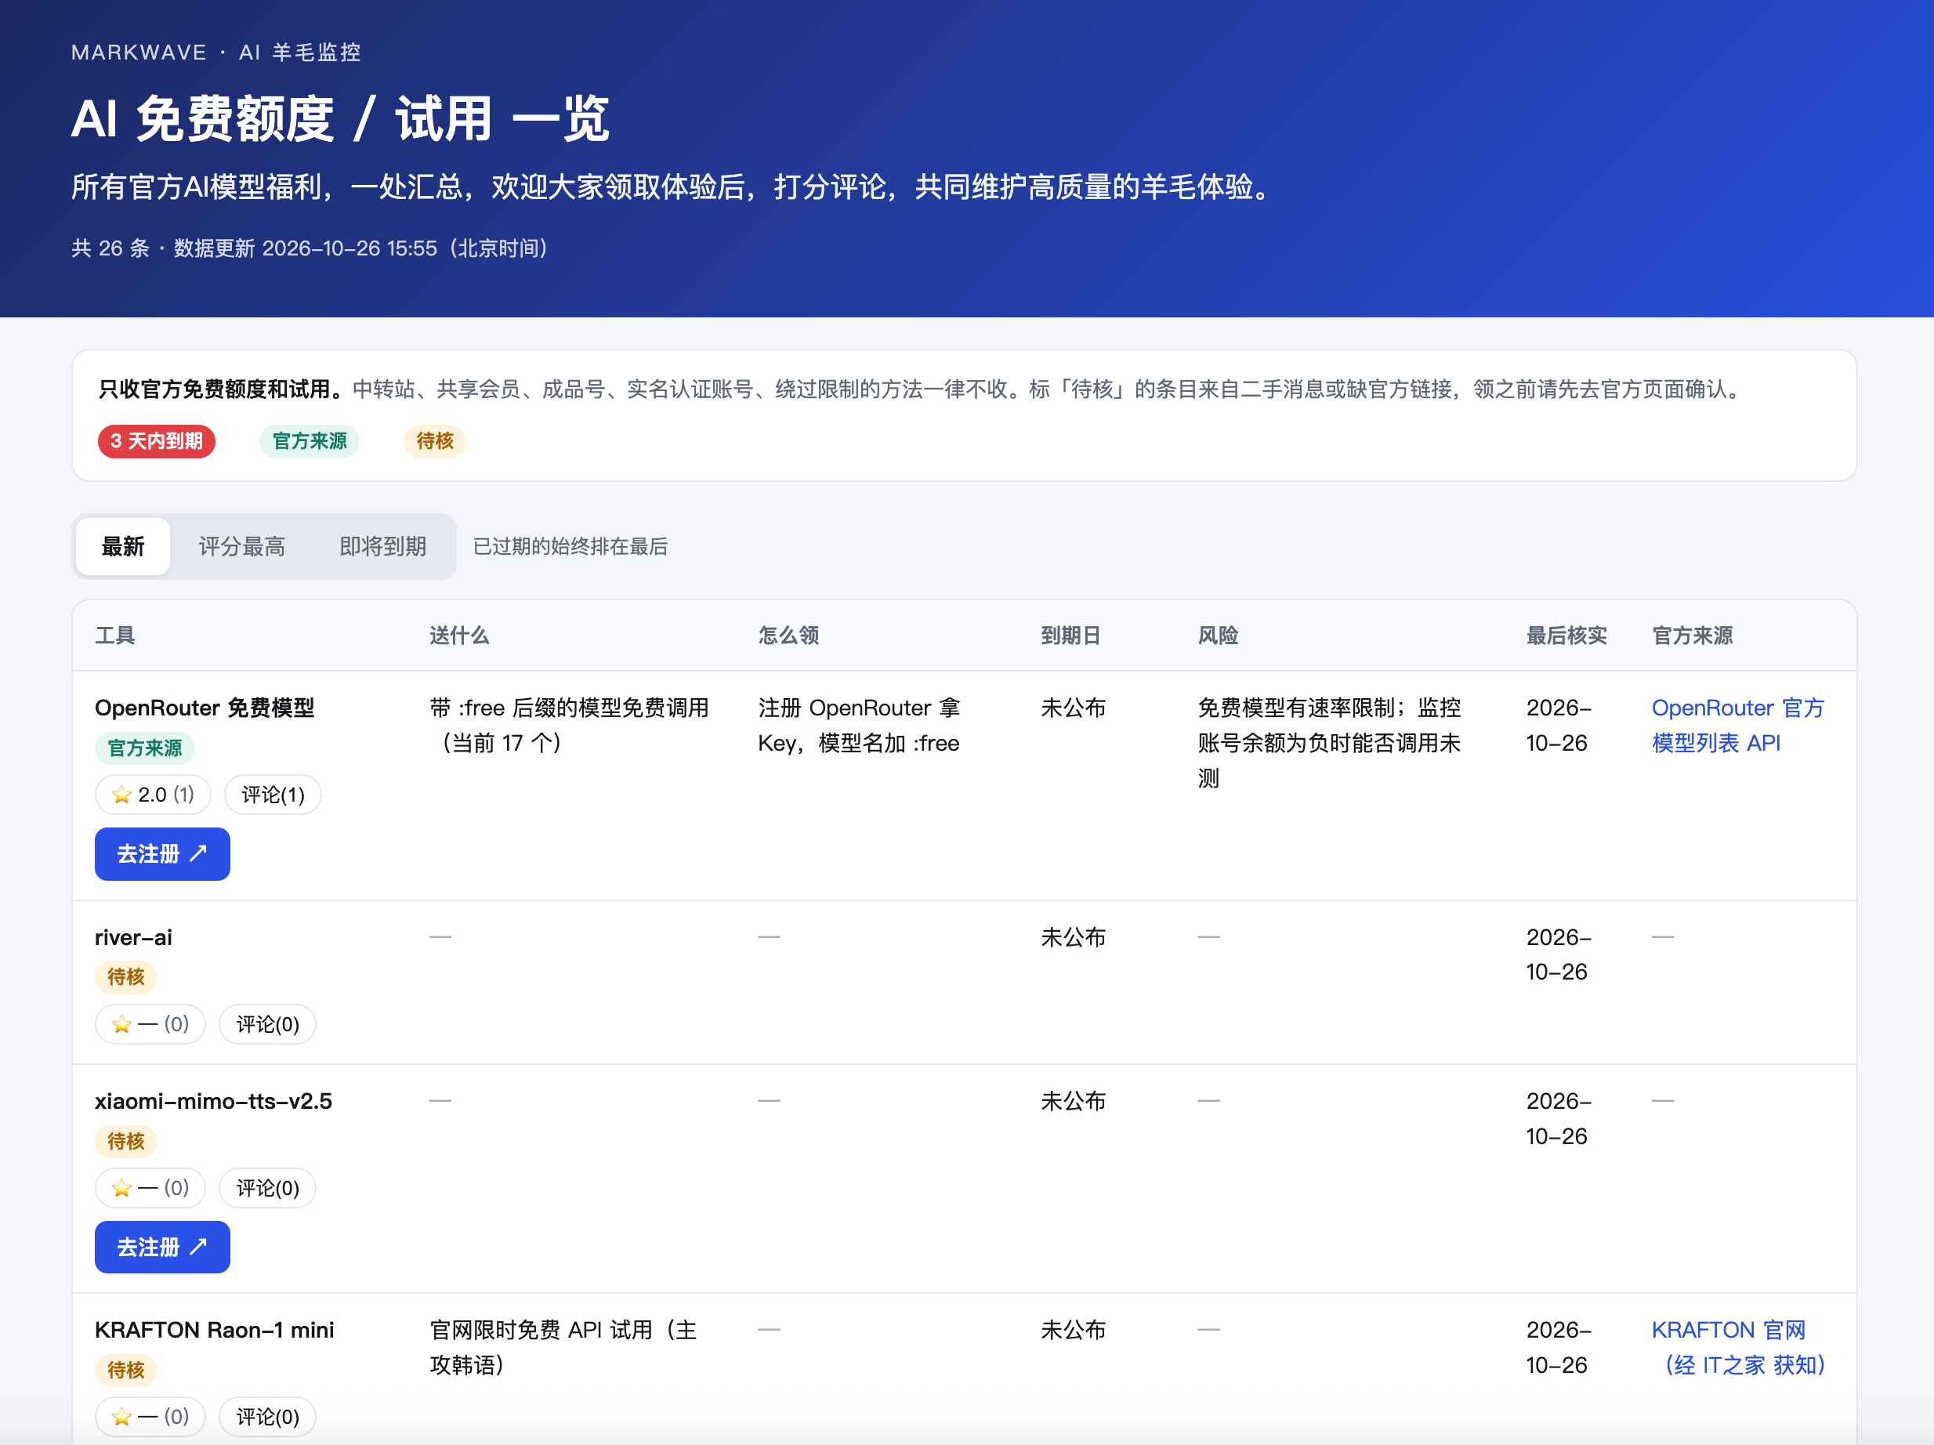Click the 最后核实 column header

(1566, 636)
